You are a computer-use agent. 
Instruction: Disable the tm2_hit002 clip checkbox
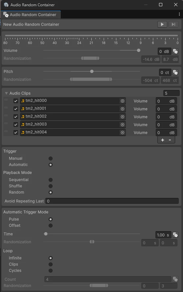point(16,117)
